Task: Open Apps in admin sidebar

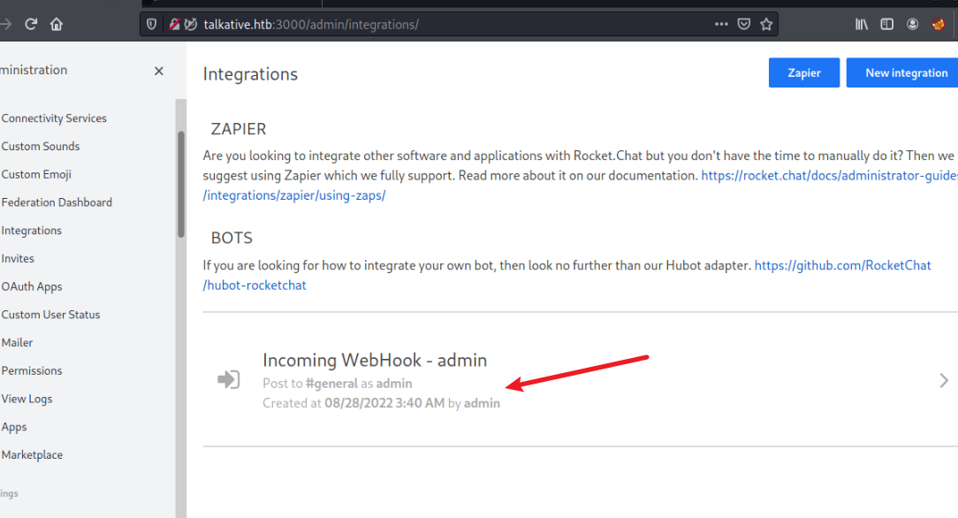Action: (14, 428)
